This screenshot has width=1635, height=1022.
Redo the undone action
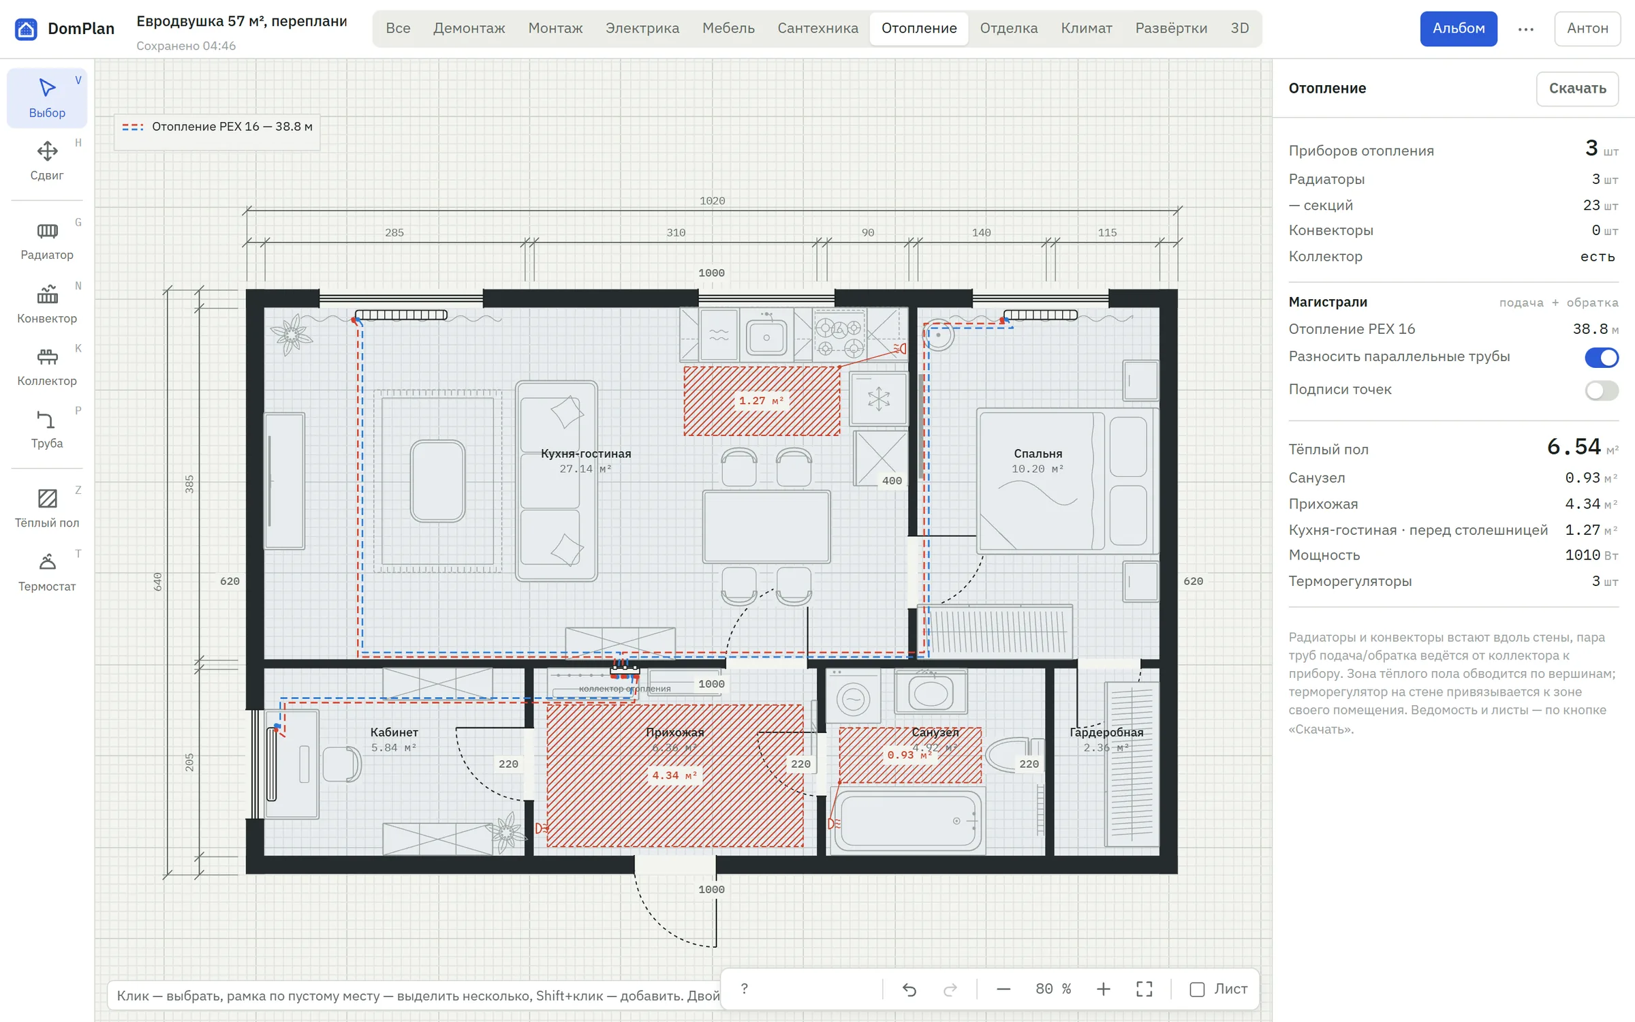(950, 989)
